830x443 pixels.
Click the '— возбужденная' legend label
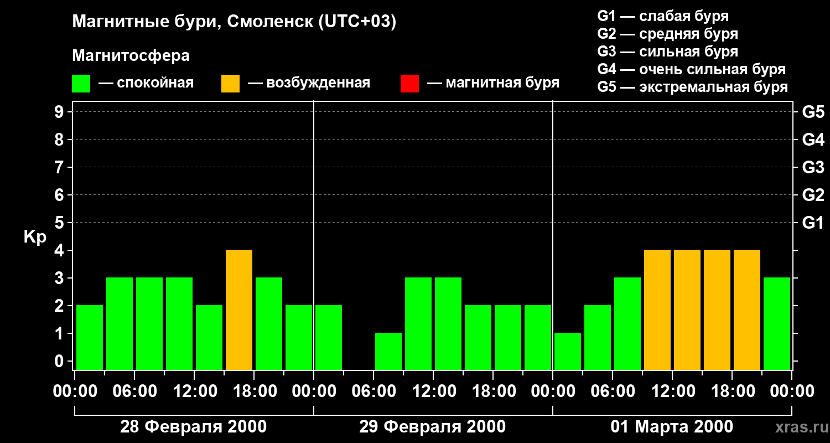click(309, 83)
